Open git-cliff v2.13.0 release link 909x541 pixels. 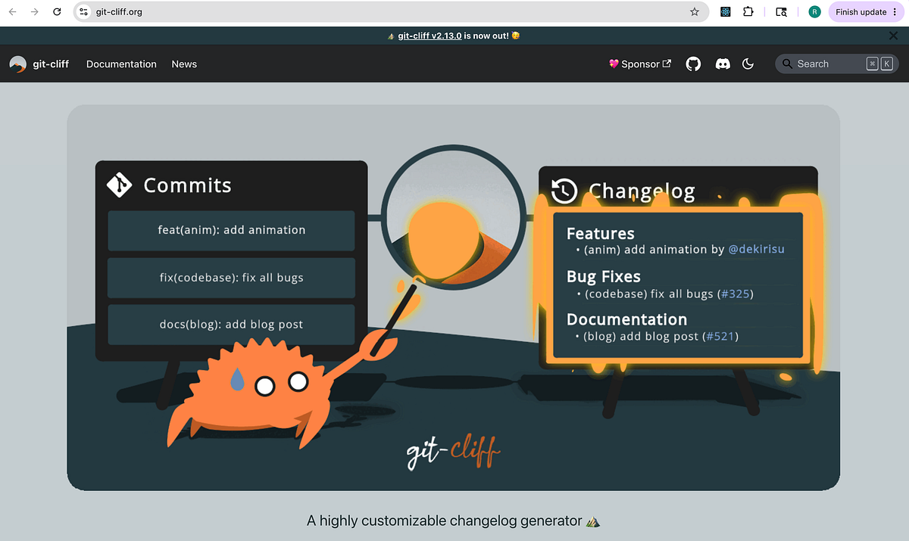(x=430, y=36)
